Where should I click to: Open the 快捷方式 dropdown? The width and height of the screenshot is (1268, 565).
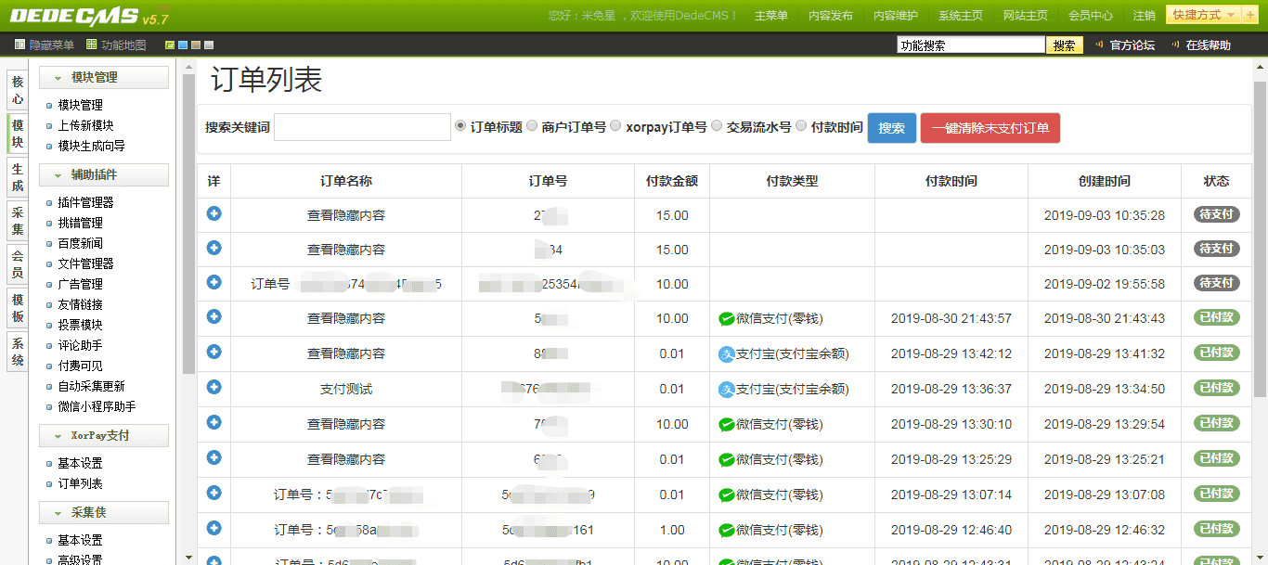1204,15
